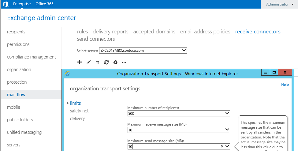Open the settings gear icon

pyautogui.click(x=115, y=62)
